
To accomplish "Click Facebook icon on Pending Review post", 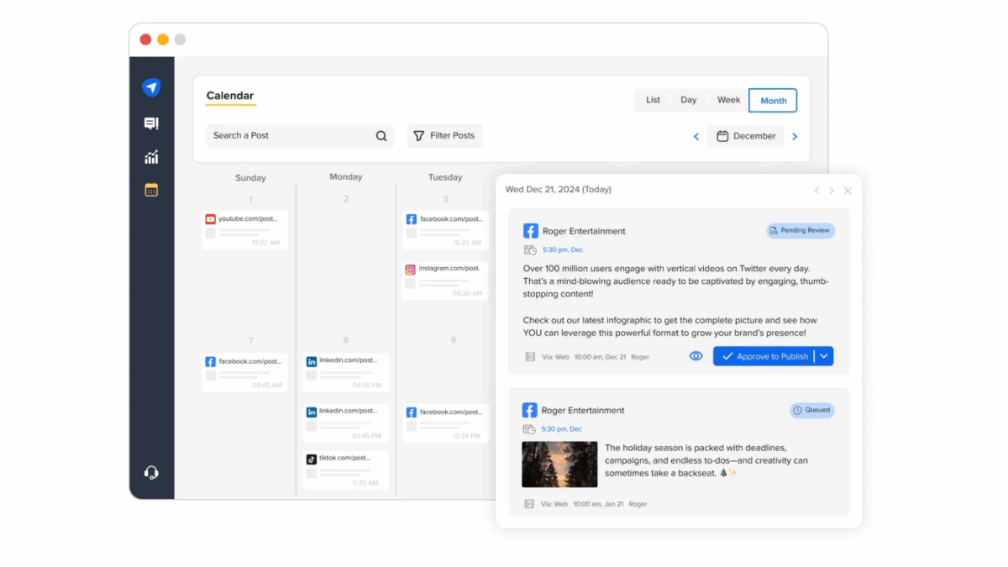I will pos(530,231).
